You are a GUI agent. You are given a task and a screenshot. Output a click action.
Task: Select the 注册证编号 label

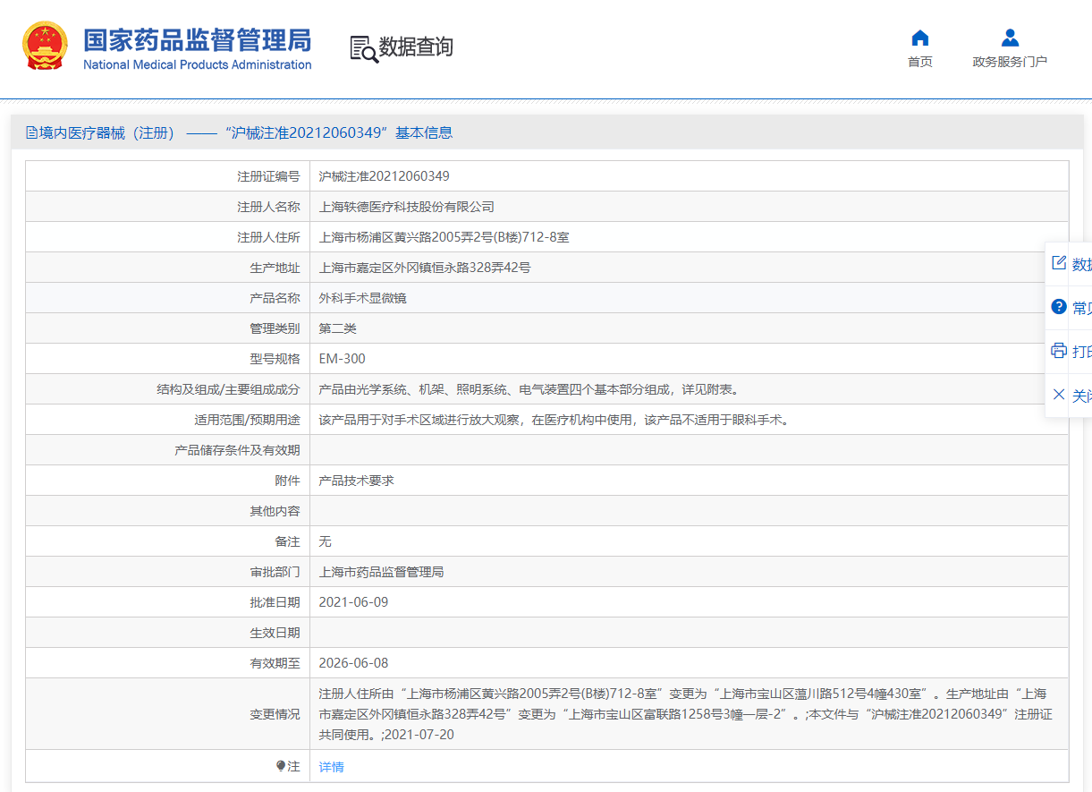point(268,176)
